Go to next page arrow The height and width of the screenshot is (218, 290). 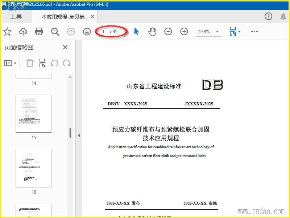[x=87, y=32]
